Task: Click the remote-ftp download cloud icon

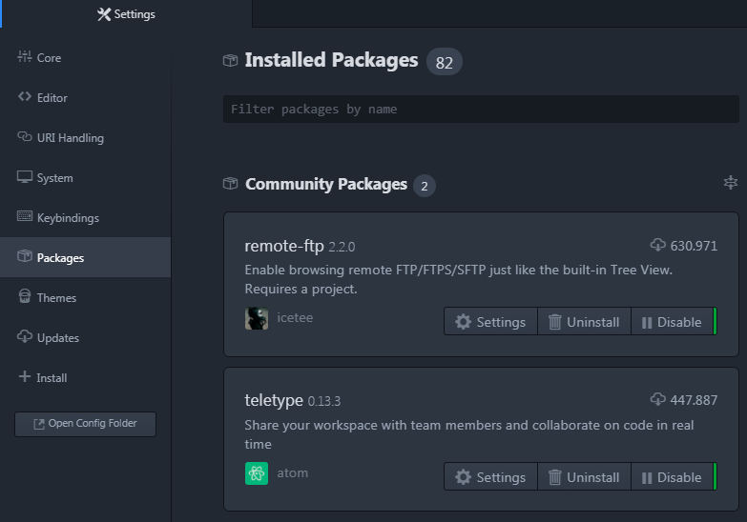Action: pos(658,245)
